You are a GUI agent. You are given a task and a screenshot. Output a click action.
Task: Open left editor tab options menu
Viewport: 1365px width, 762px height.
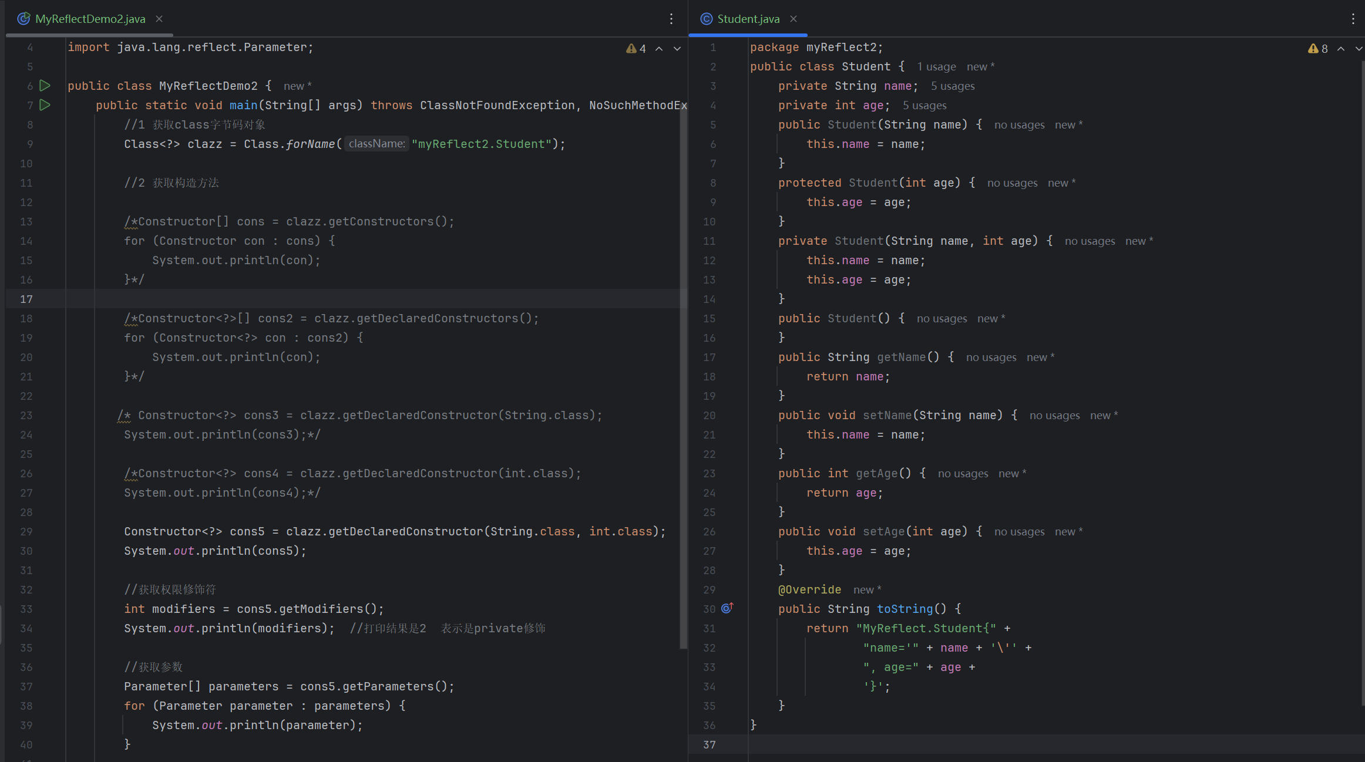pos(671,19)
